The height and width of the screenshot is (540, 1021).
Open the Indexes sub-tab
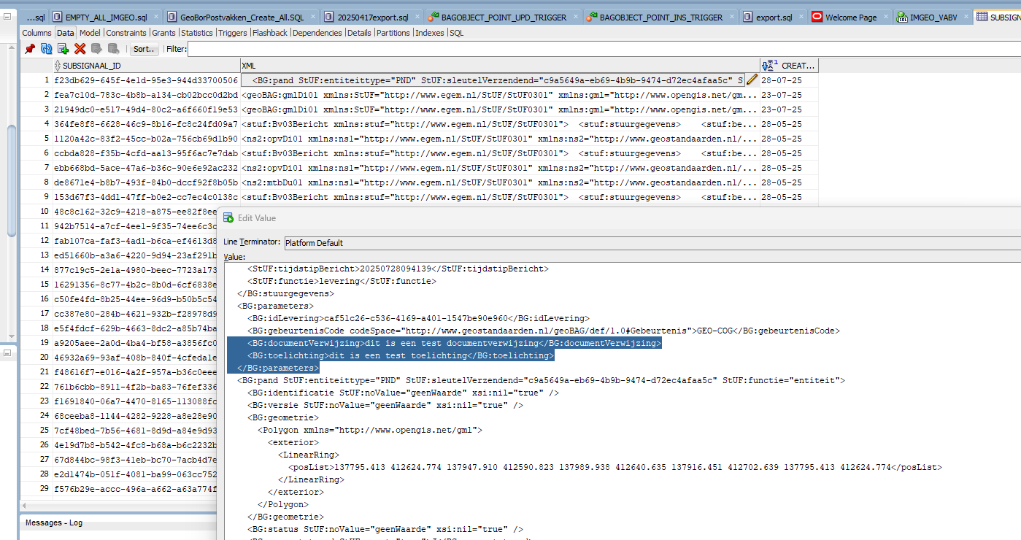coord(430,33)
